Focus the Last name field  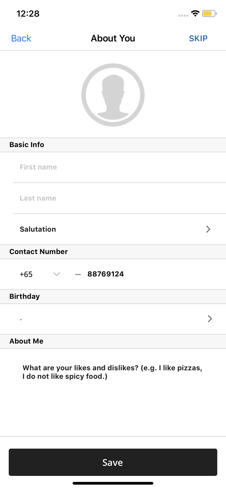[x=119, y=198]
